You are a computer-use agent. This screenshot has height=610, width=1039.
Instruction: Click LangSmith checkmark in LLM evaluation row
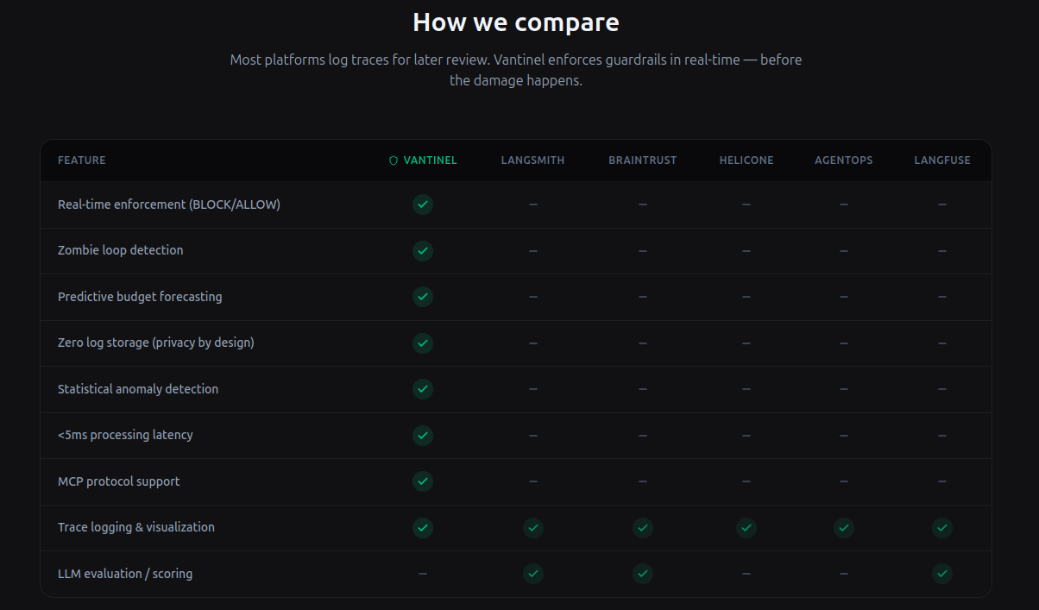[533, 574]
